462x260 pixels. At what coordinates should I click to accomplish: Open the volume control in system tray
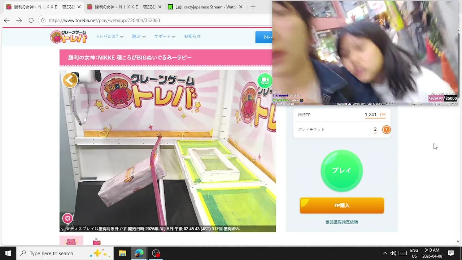coord(393,253)
